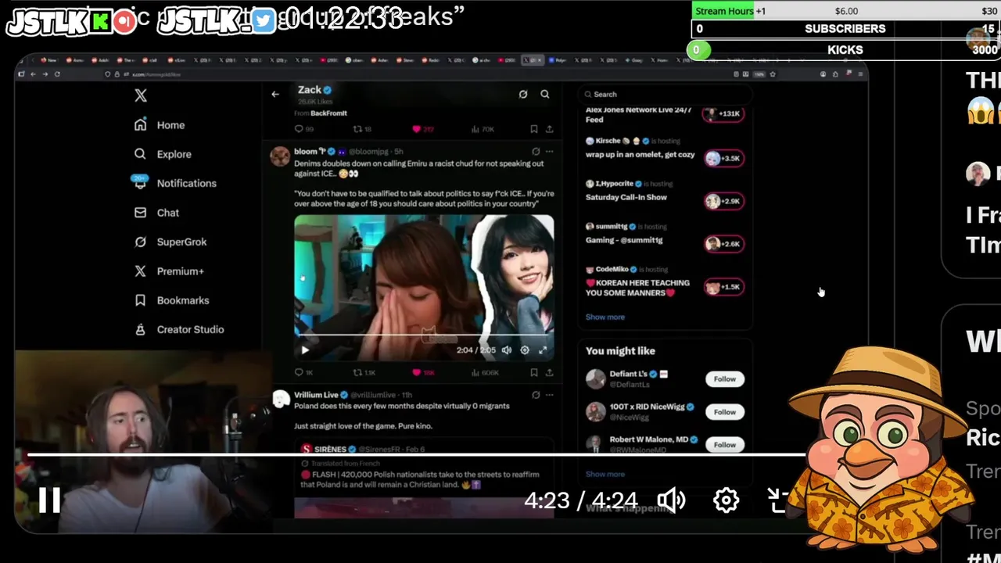
Task: Open Premium+ in the X sidebar
Action: point(169,271)
